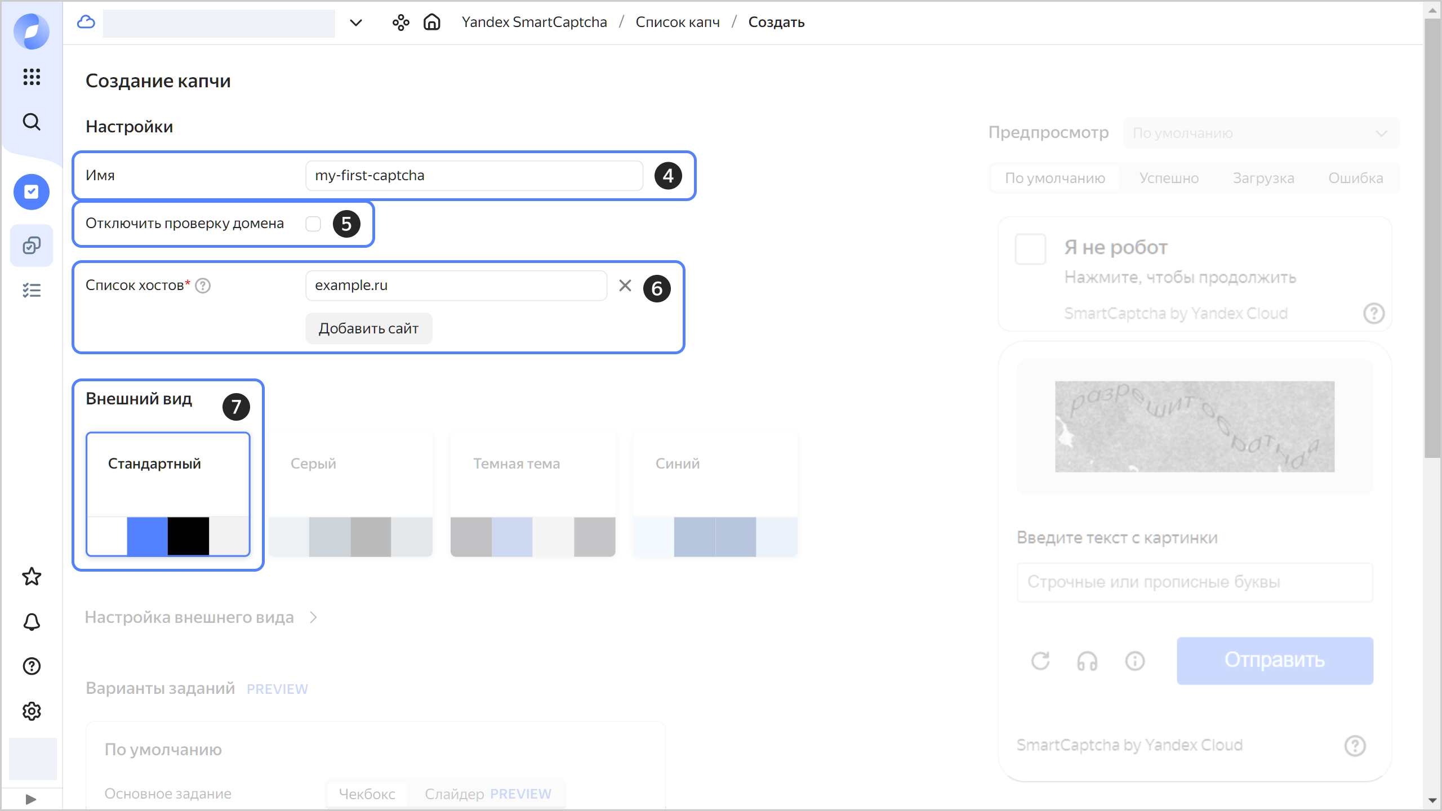Enable the Отключить проверку домена checkbox
Screen dimensions: 1442x811
313,224
